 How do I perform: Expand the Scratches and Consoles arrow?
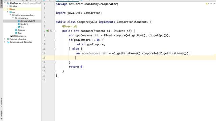[x=5, y=42]
